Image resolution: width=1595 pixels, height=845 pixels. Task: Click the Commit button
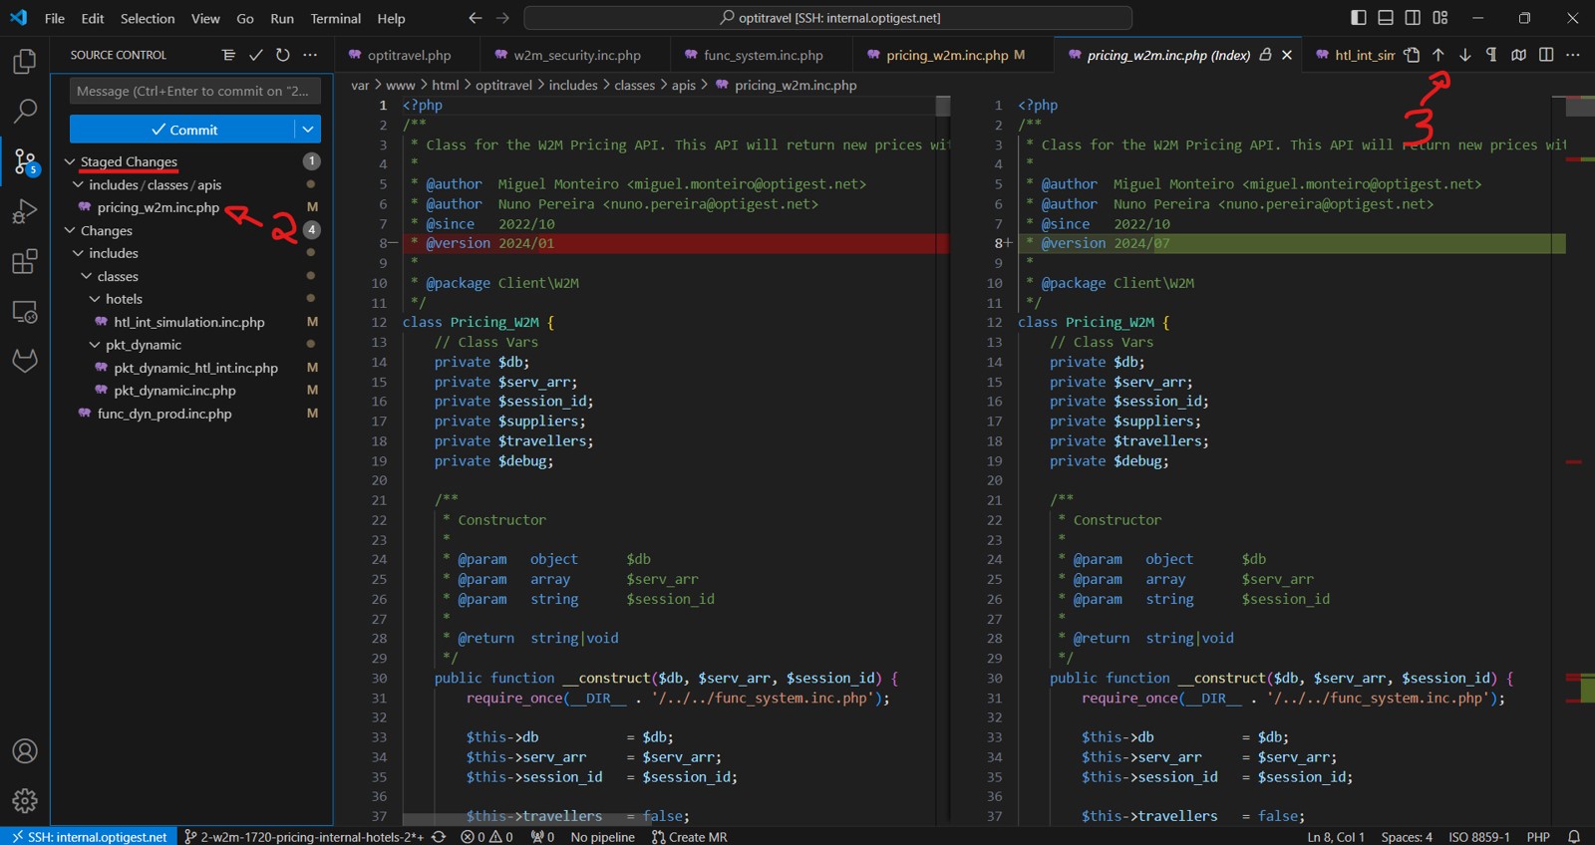(182, 130)
